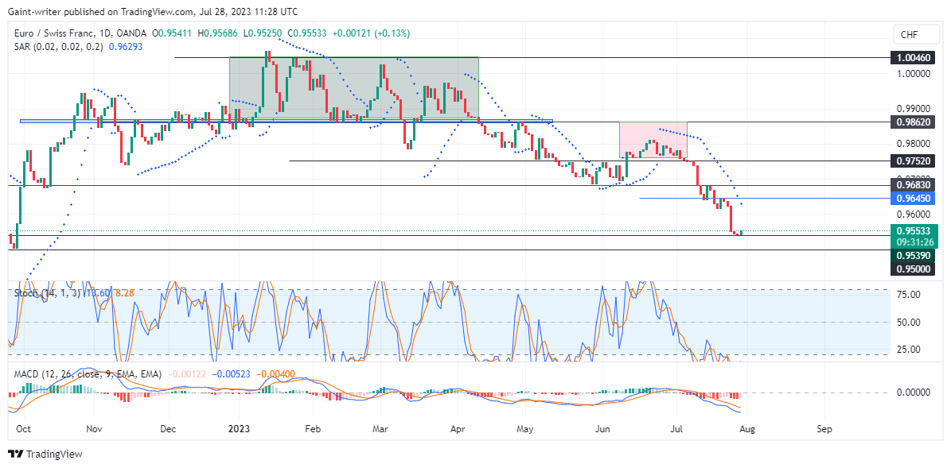The height and width of the screenshot is (468, 951).
Task: Click the TradingView logo at bottom left
Action: 45,454
